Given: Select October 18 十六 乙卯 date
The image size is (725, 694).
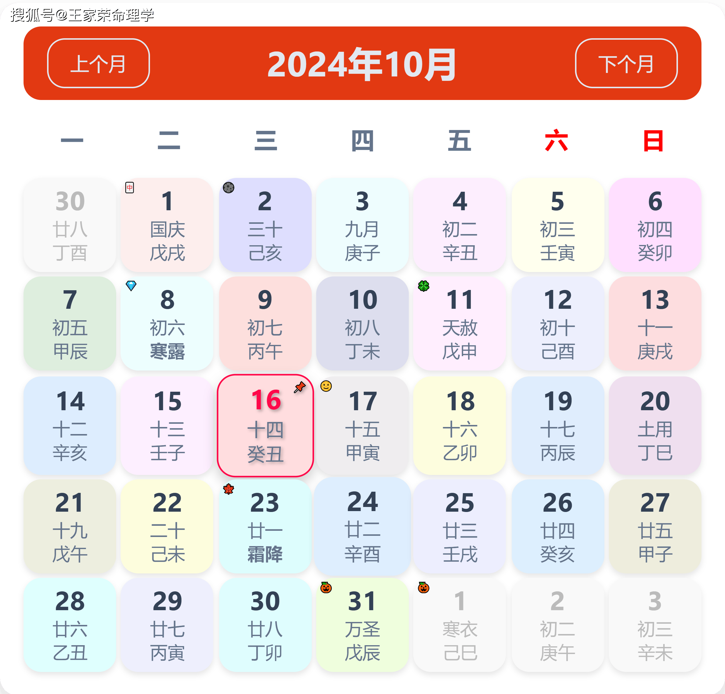Looking at the screenshot, I should tap(460, 426).
